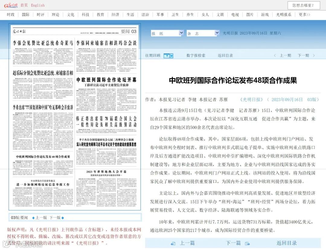Go to the 电视 section

(235, 14)
